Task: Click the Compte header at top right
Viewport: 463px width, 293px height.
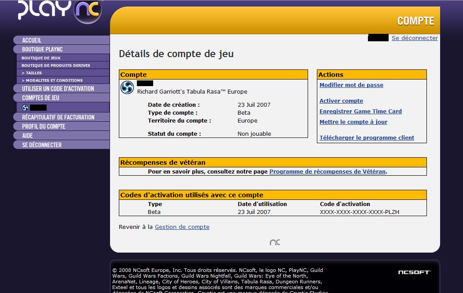Action: click(415, 21)
